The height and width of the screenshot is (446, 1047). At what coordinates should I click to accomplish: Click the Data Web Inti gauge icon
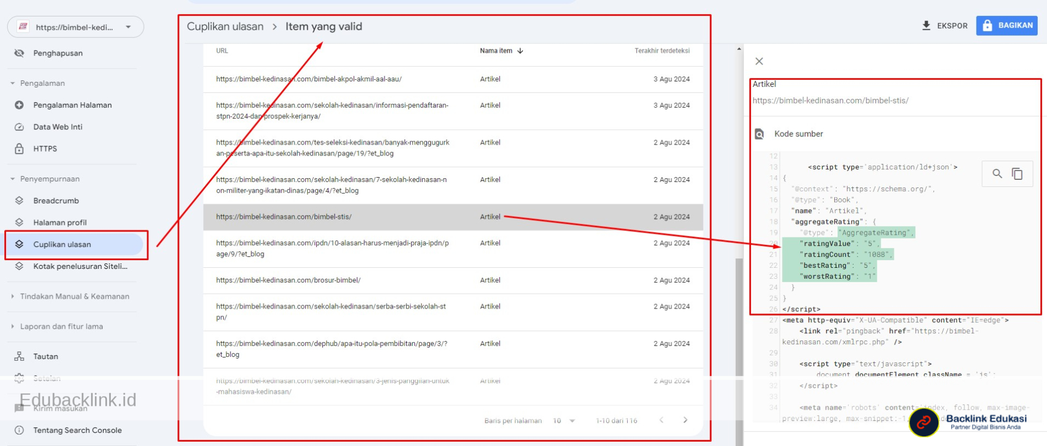coord(19,127)
